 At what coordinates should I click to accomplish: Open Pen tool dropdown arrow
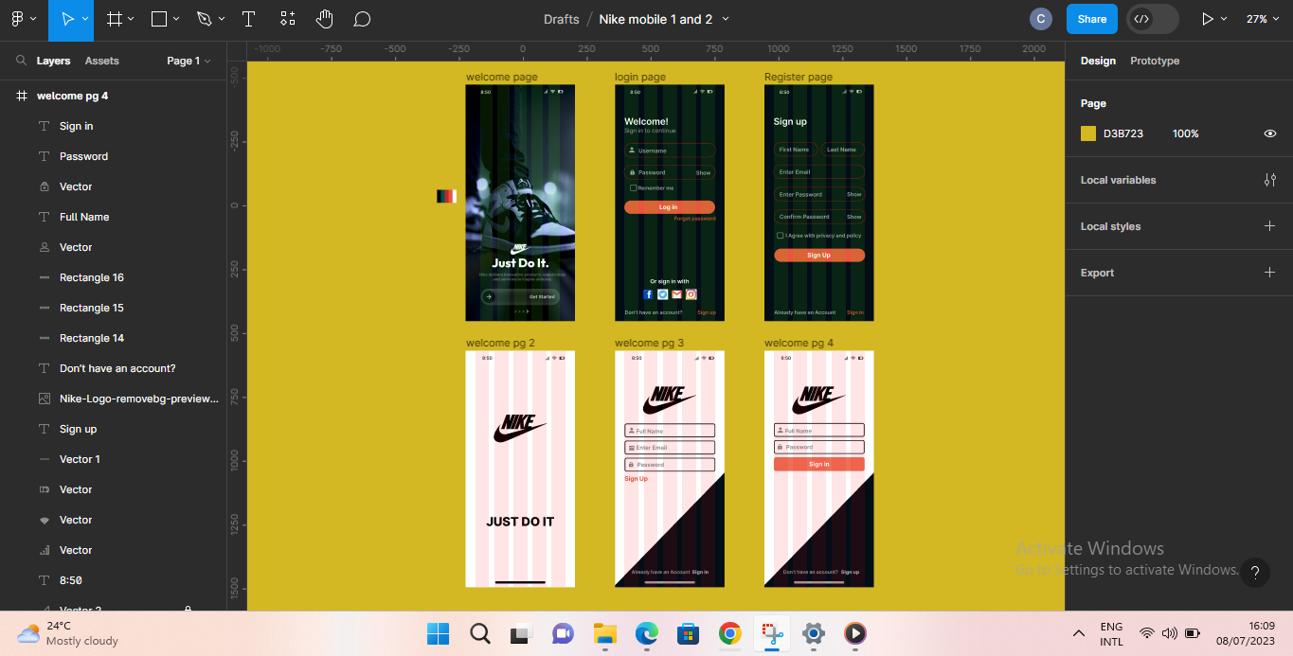pos(222,19)
